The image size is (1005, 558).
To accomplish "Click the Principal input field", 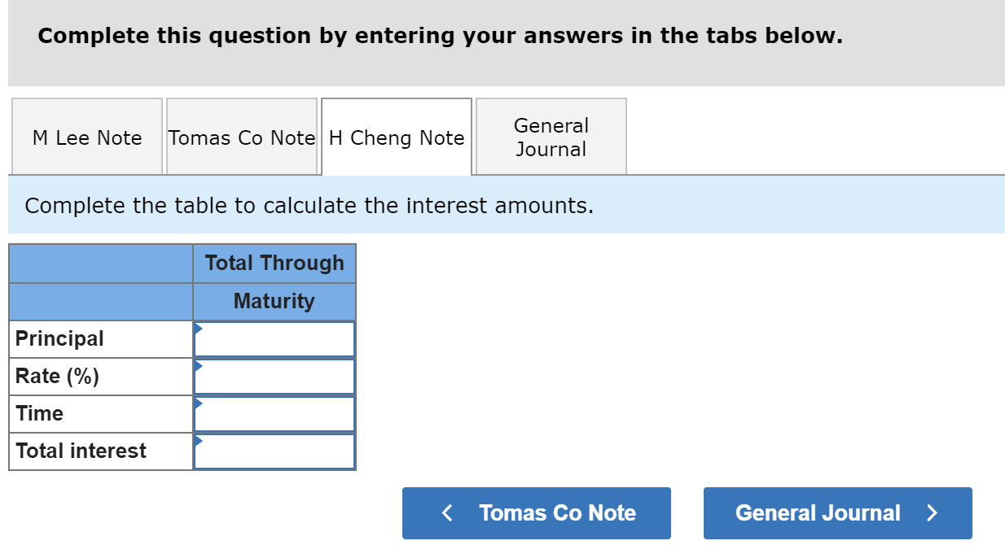I will pos(277,338).
